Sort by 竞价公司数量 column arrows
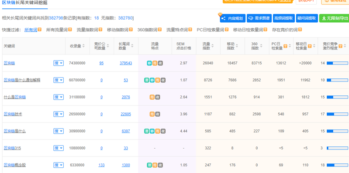Image resolution: width=349 pixels, height=173 pixels. click(x=108, y=46)
